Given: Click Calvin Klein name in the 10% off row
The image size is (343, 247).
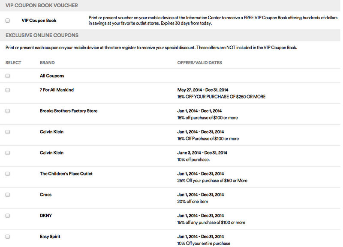Looking at the screenshot, I should click(x=51, y=153).
